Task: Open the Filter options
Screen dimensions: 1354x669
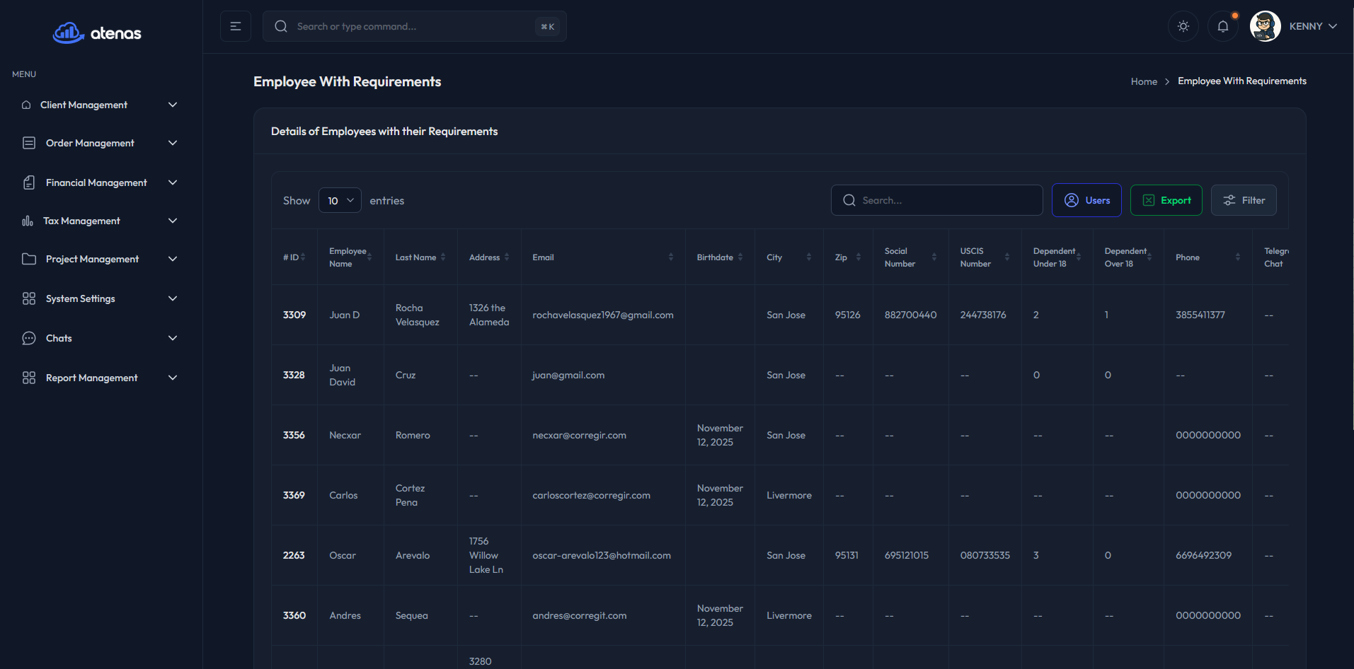Action: 1243,200
